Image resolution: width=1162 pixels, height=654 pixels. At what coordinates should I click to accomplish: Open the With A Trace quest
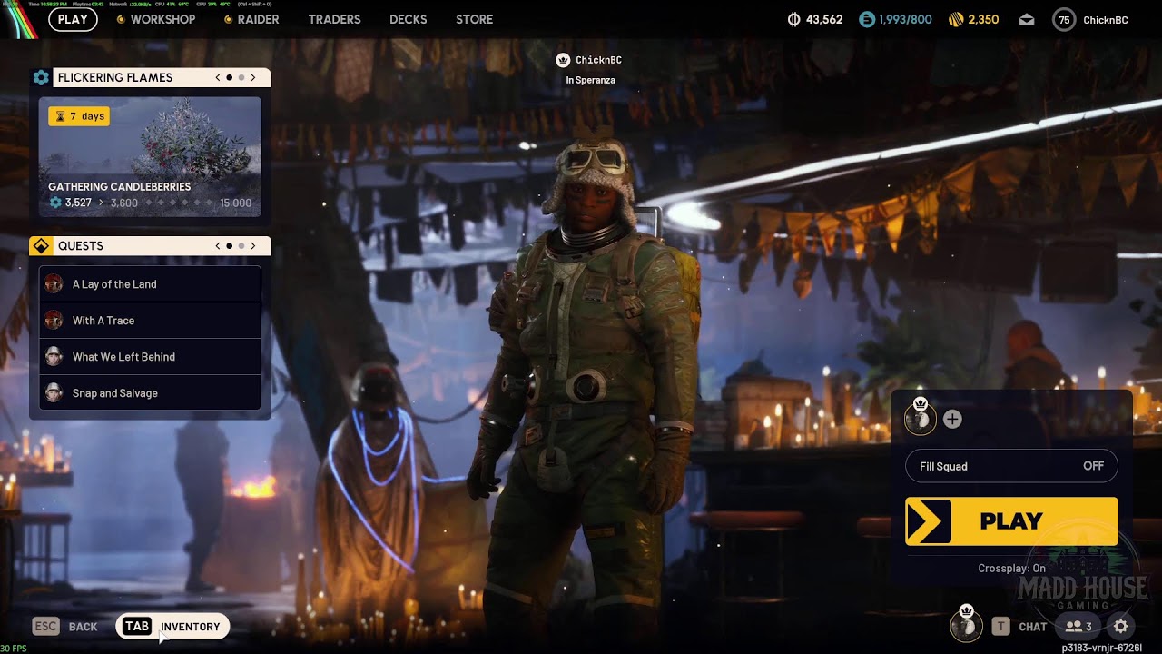tap(150, 321)
